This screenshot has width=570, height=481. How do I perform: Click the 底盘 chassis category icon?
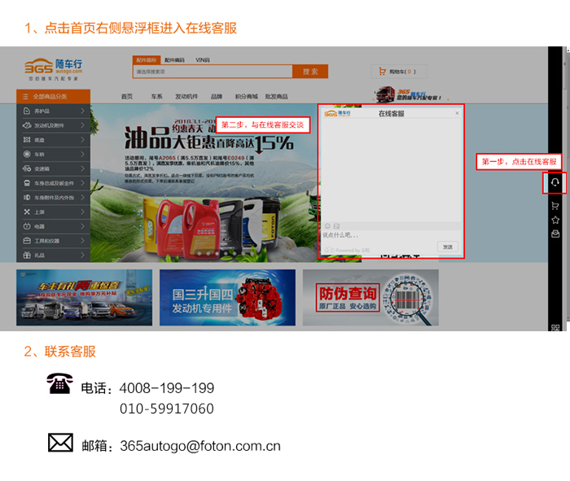click(x=27, y=139)
